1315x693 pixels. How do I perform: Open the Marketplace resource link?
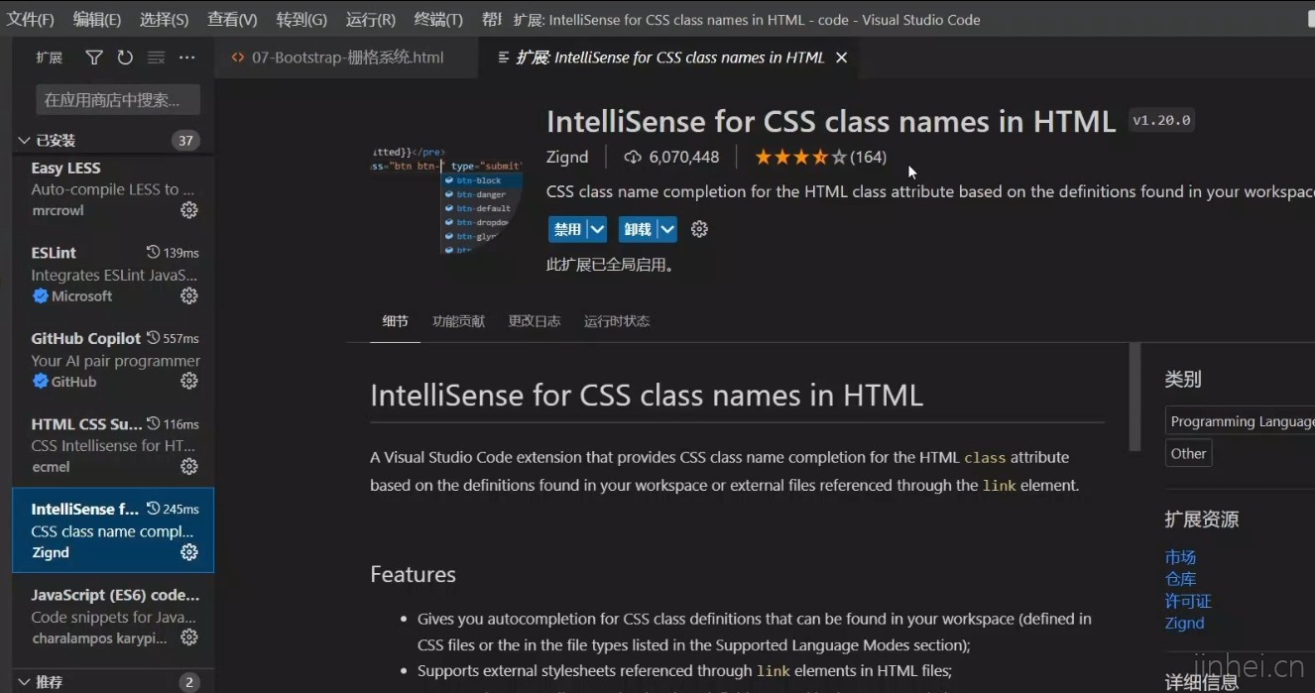pos(1180,557)
